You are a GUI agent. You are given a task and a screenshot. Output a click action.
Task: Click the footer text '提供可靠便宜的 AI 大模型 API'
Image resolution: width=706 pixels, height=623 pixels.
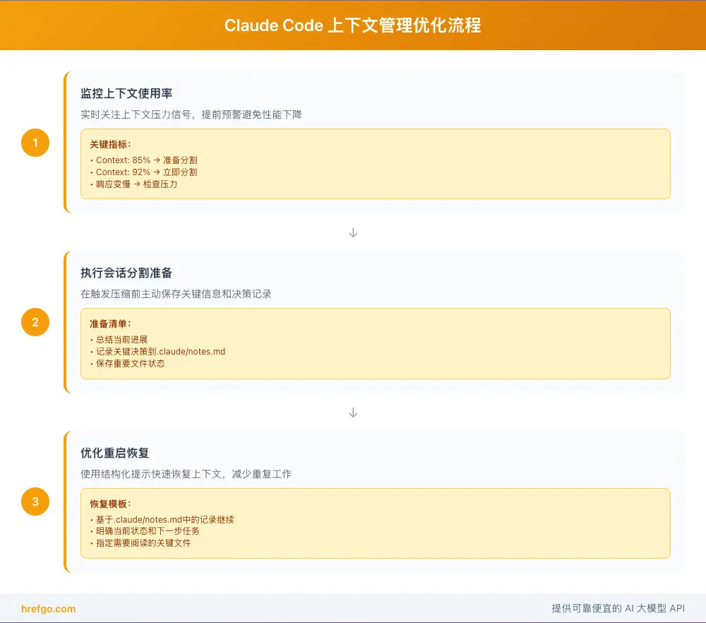coord(618,608)
